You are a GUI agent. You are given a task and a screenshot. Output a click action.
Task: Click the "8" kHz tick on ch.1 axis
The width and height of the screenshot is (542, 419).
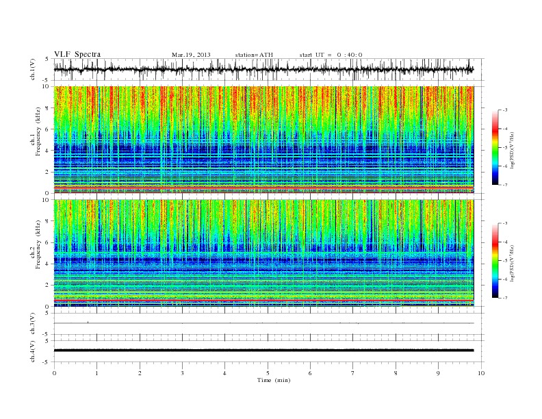pos(48,108)
